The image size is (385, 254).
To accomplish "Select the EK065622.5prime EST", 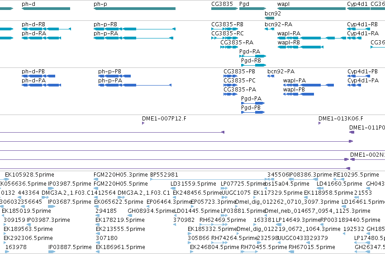I will (119, 202).
